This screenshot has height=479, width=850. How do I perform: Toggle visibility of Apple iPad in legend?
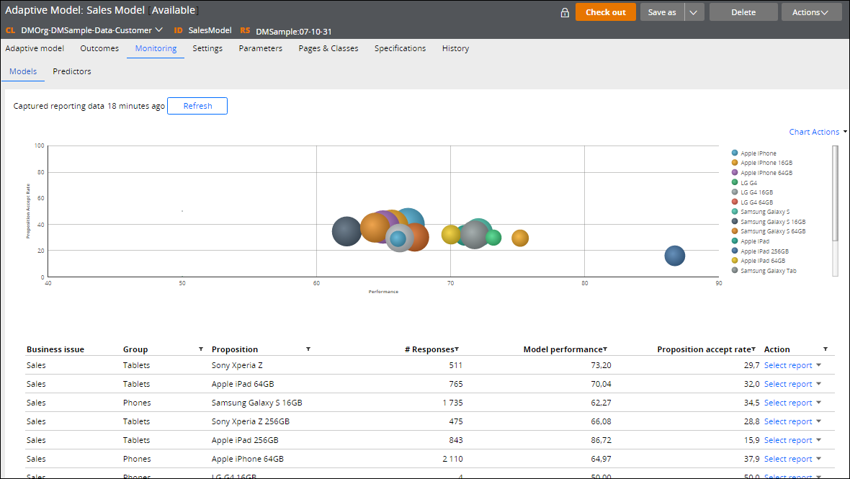click(734, 241)
